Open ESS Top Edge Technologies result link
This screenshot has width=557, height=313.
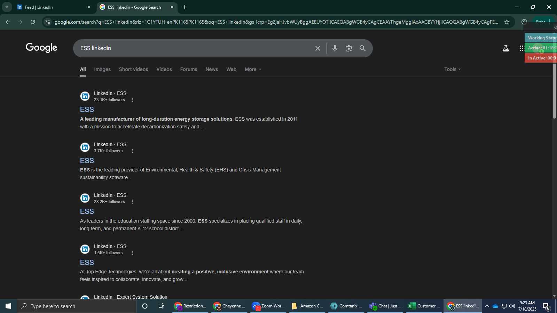tap(87, 263)
